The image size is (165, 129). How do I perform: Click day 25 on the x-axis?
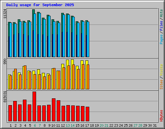point(126,125)
